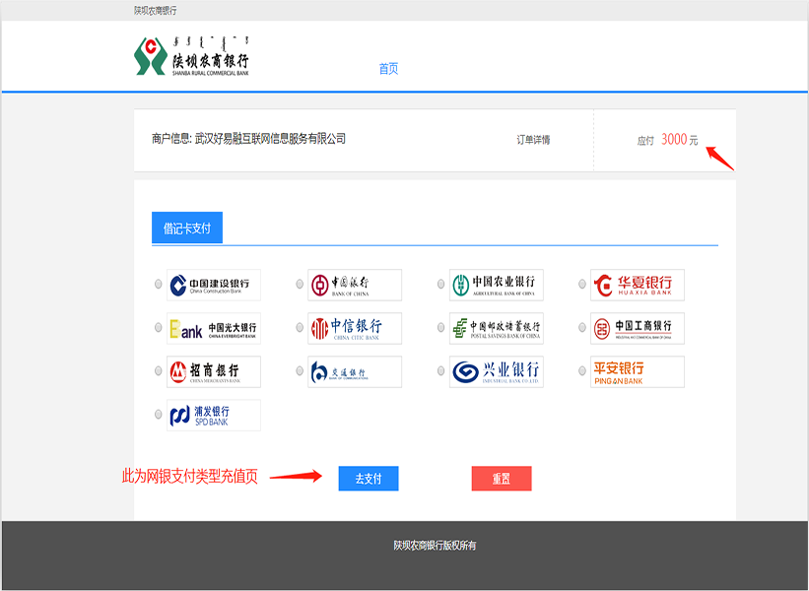Select the 招商银行 radio button
809x591 pixels.
pyautogui.click(x=159, y=370)
